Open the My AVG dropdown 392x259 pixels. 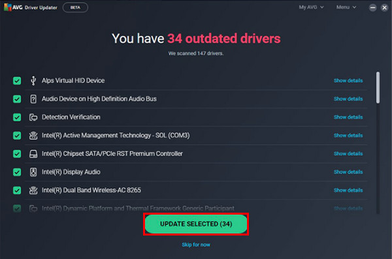coord(311,7)
